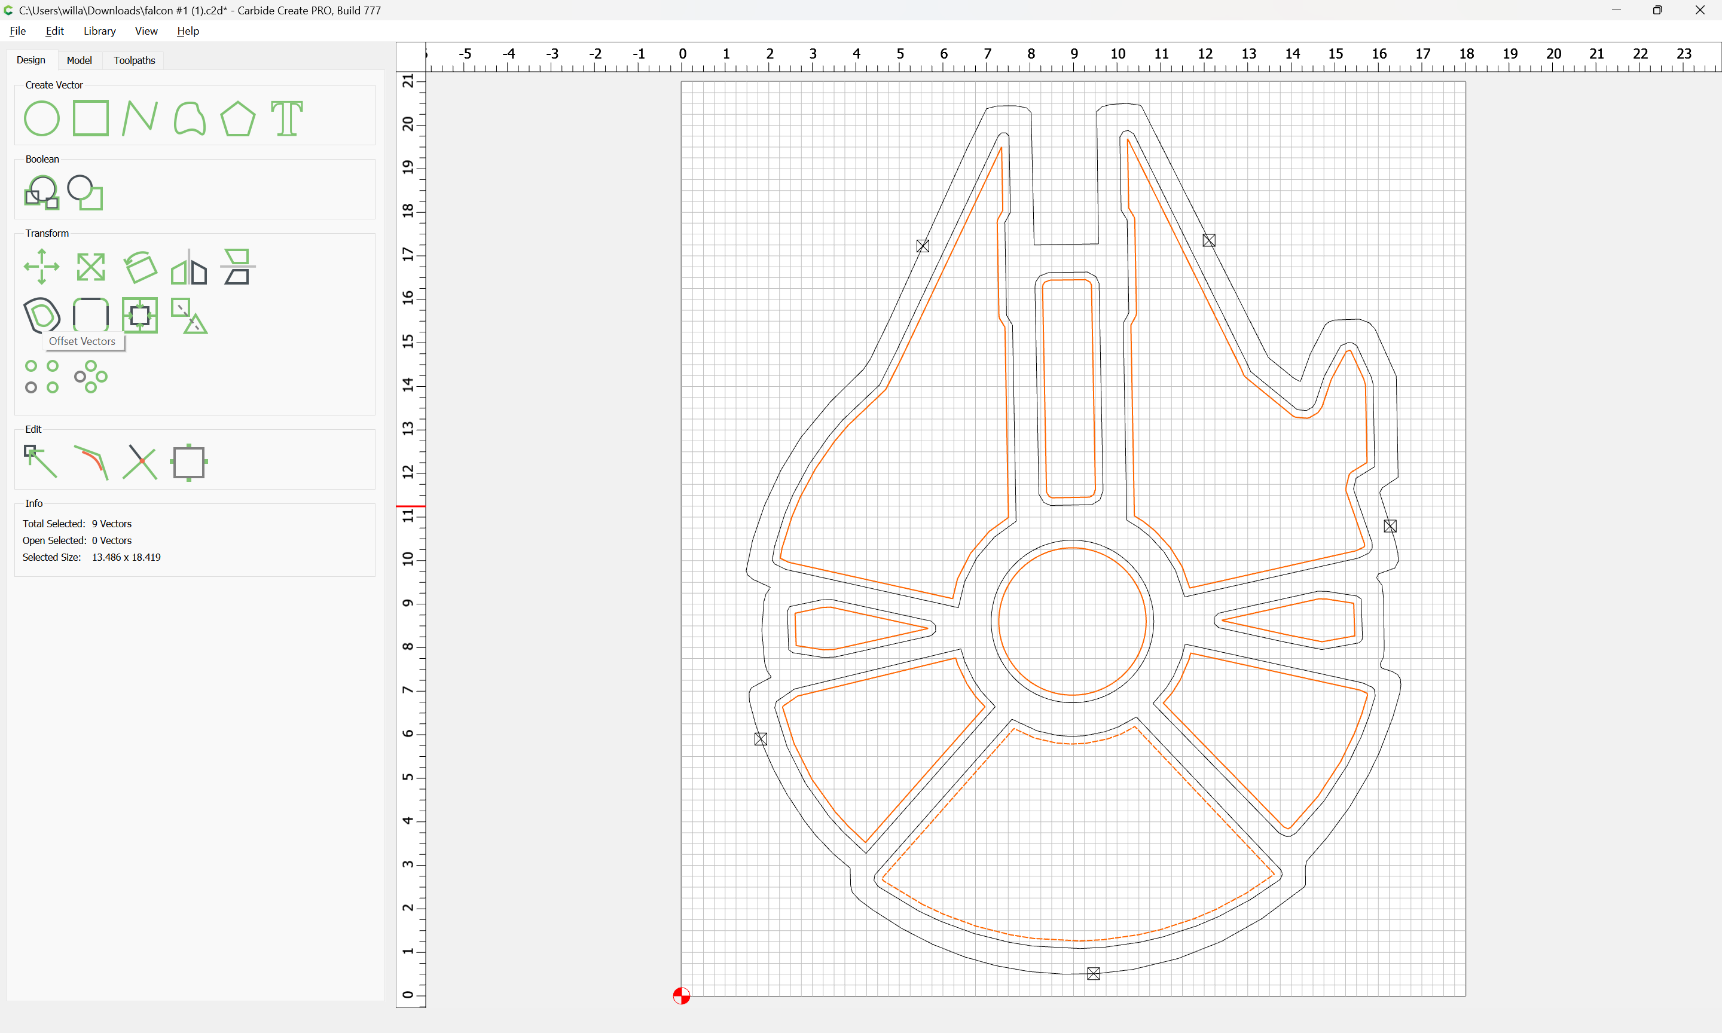Open the Library menu
This screenshot has width=1722, height=1033.
tap(99, 30)
